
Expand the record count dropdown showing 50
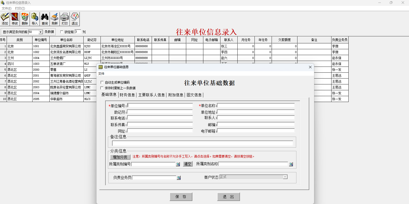[40, 32]
